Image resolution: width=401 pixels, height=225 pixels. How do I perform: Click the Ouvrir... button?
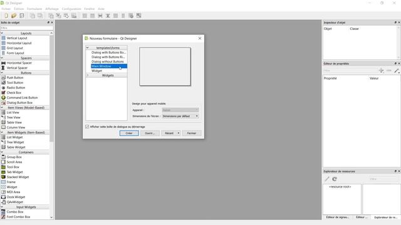(150, 133)
